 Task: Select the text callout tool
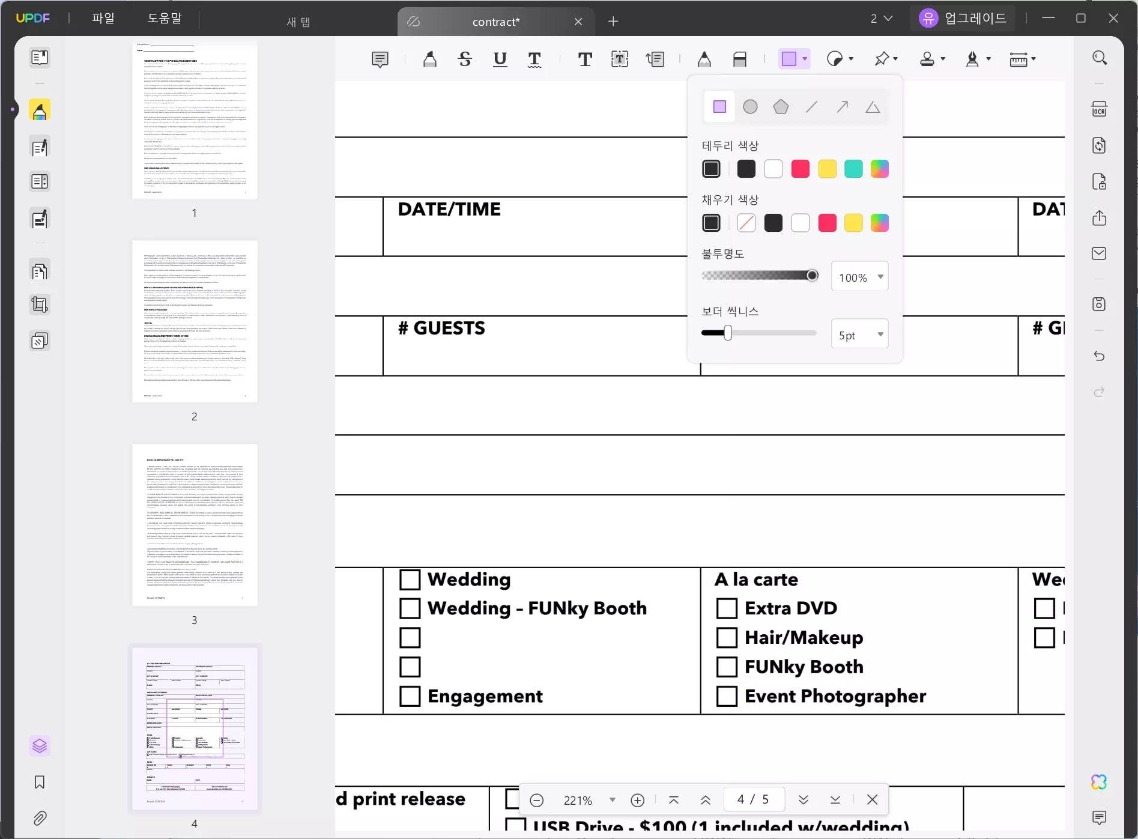(655, 59)
